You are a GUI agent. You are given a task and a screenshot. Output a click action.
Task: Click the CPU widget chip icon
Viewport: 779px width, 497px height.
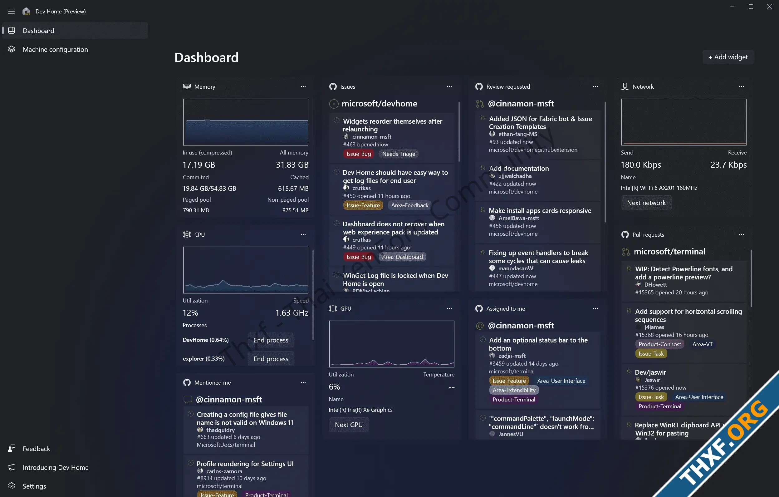tap(187, 234)
